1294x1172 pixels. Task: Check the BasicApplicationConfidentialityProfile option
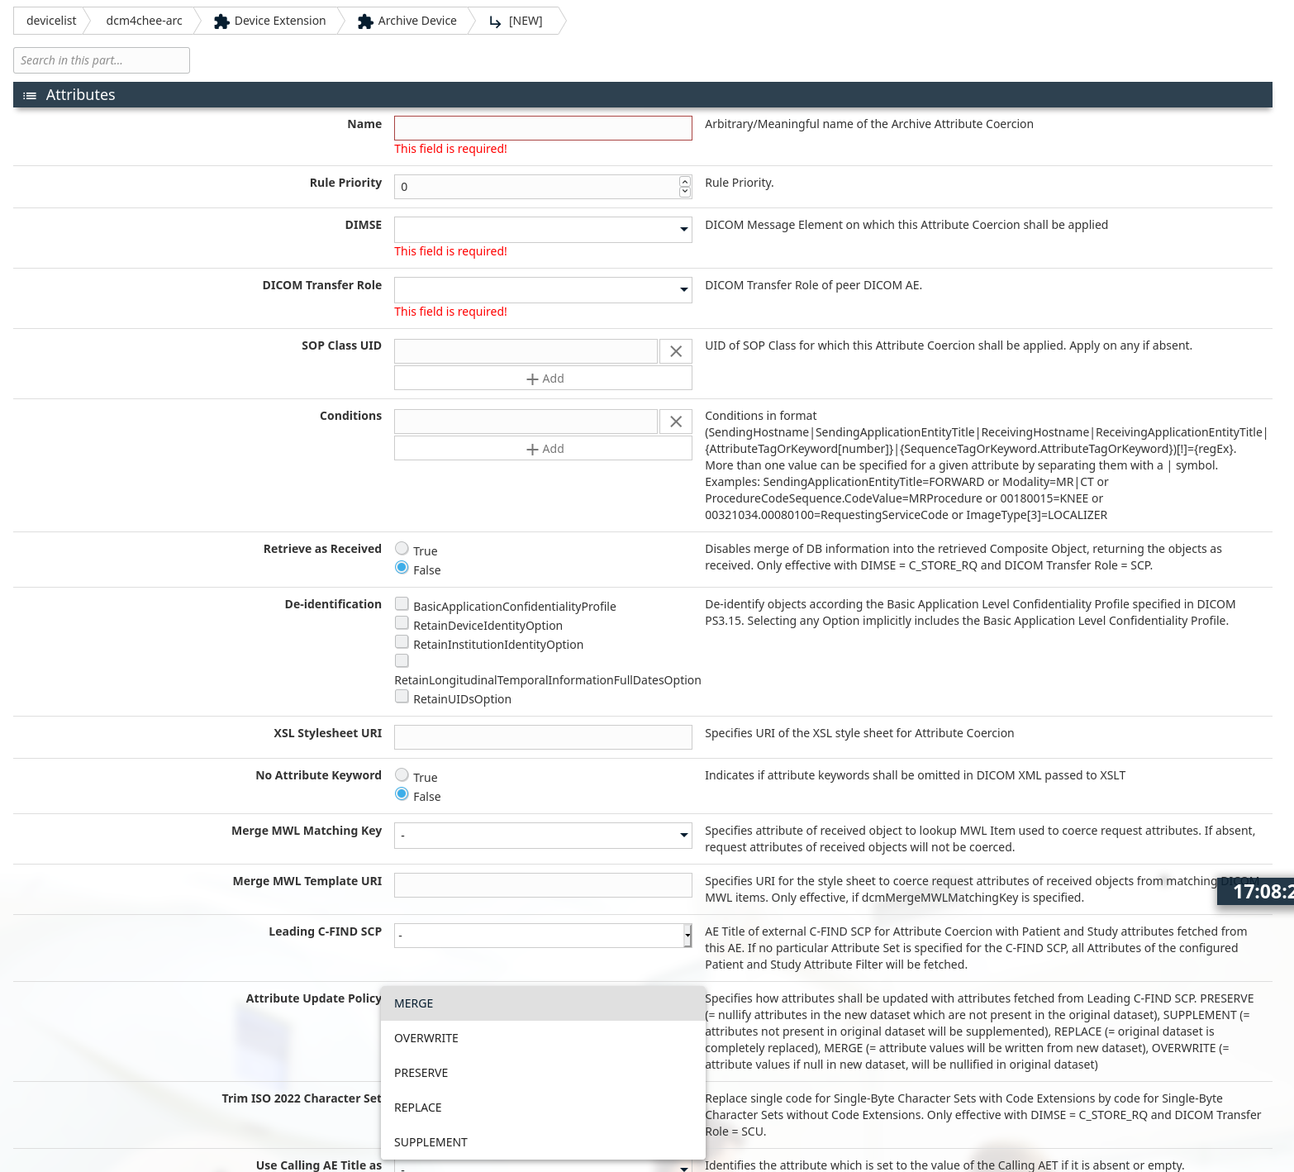[402, 603]
